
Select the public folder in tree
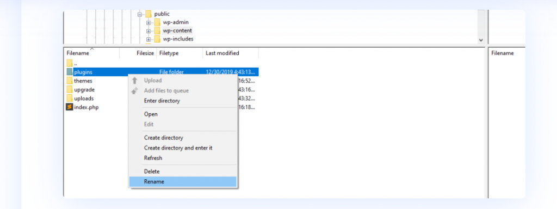pyautogui.click(x=162, y=14)
